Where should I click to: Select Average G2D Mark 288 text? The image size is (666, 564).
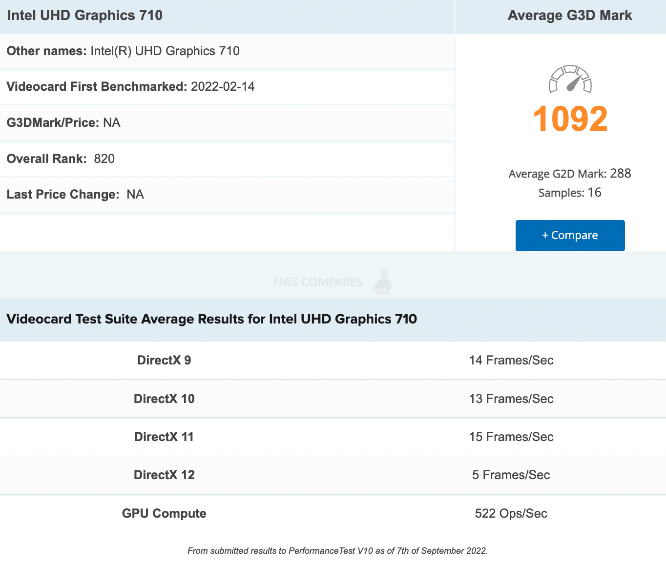point(570,174)
